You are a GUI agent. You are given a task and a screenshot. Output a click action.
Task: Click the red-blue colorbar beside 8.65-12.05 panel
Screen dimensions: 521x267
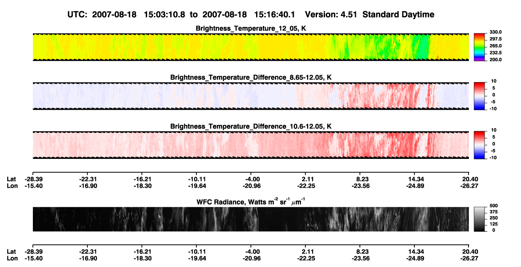(x=480, y=96)
